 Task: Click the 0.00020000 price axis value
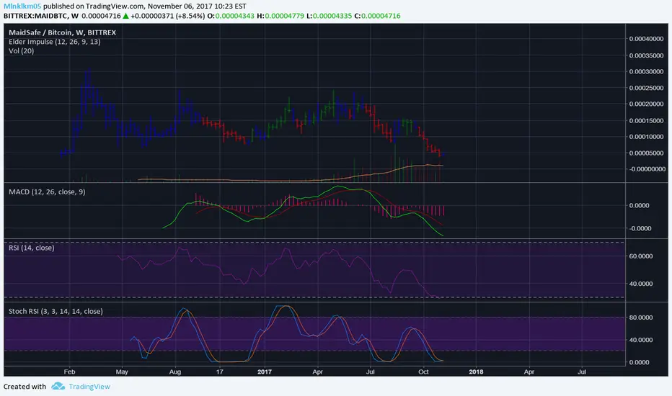[x=646, y=104]
